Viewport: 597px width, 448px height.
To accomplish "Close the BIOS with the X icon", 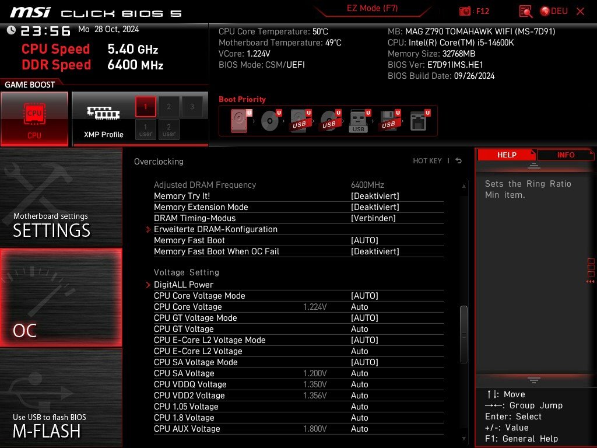I will tap(580, 12).
